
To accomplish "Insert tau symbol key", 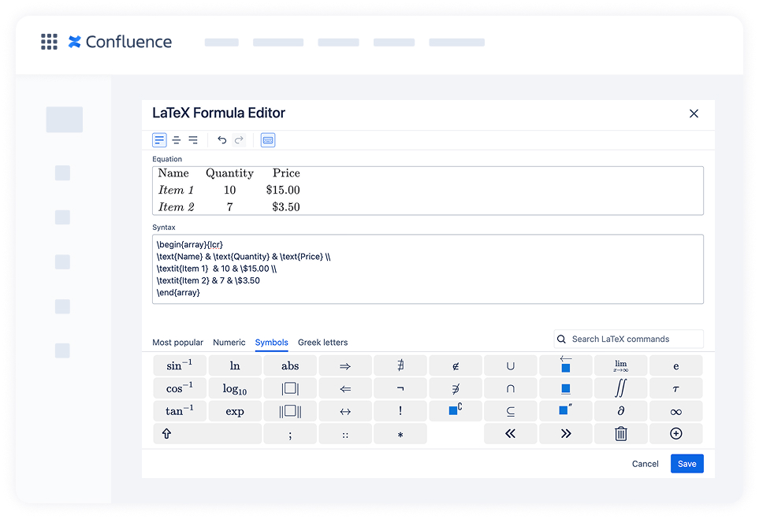I will click(x=676, y=388).
